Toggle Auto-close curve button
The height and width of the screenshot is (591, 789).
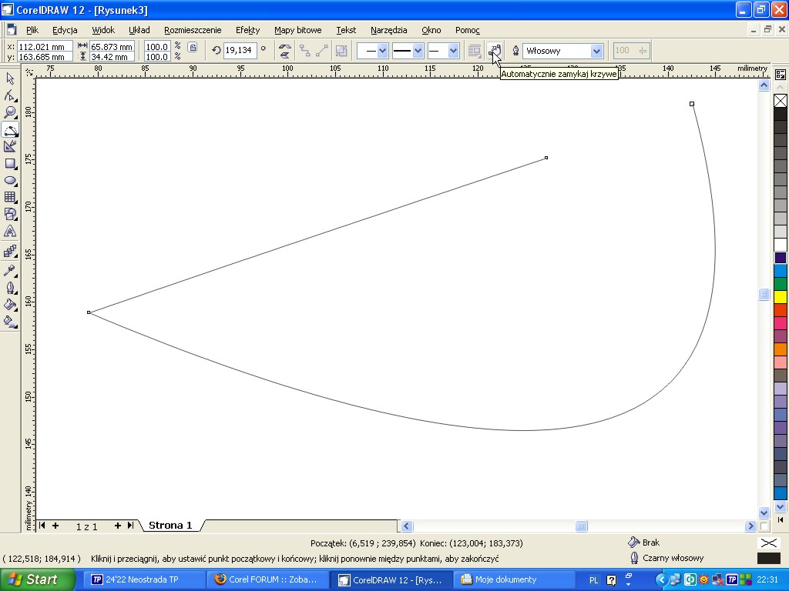tap(494, 51)
